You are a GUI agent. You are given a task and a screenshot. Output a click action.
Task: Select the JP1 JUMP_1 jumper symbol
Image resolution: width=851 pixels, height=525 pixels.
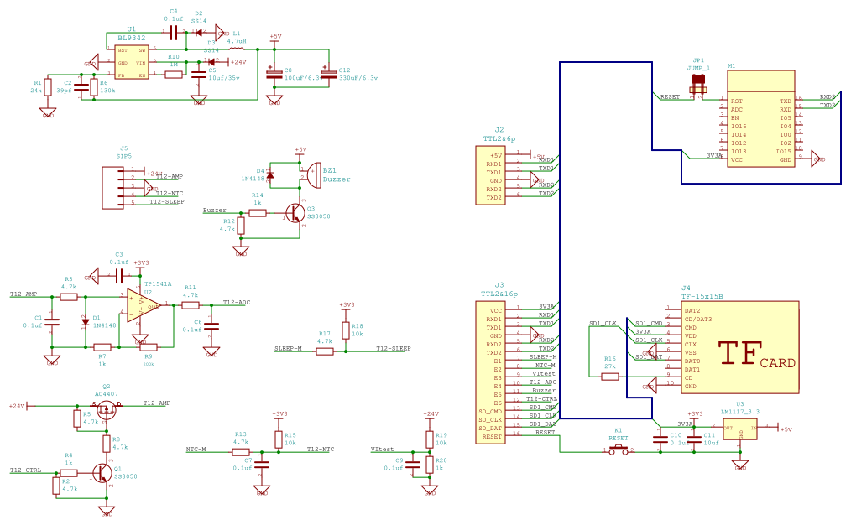697,83
